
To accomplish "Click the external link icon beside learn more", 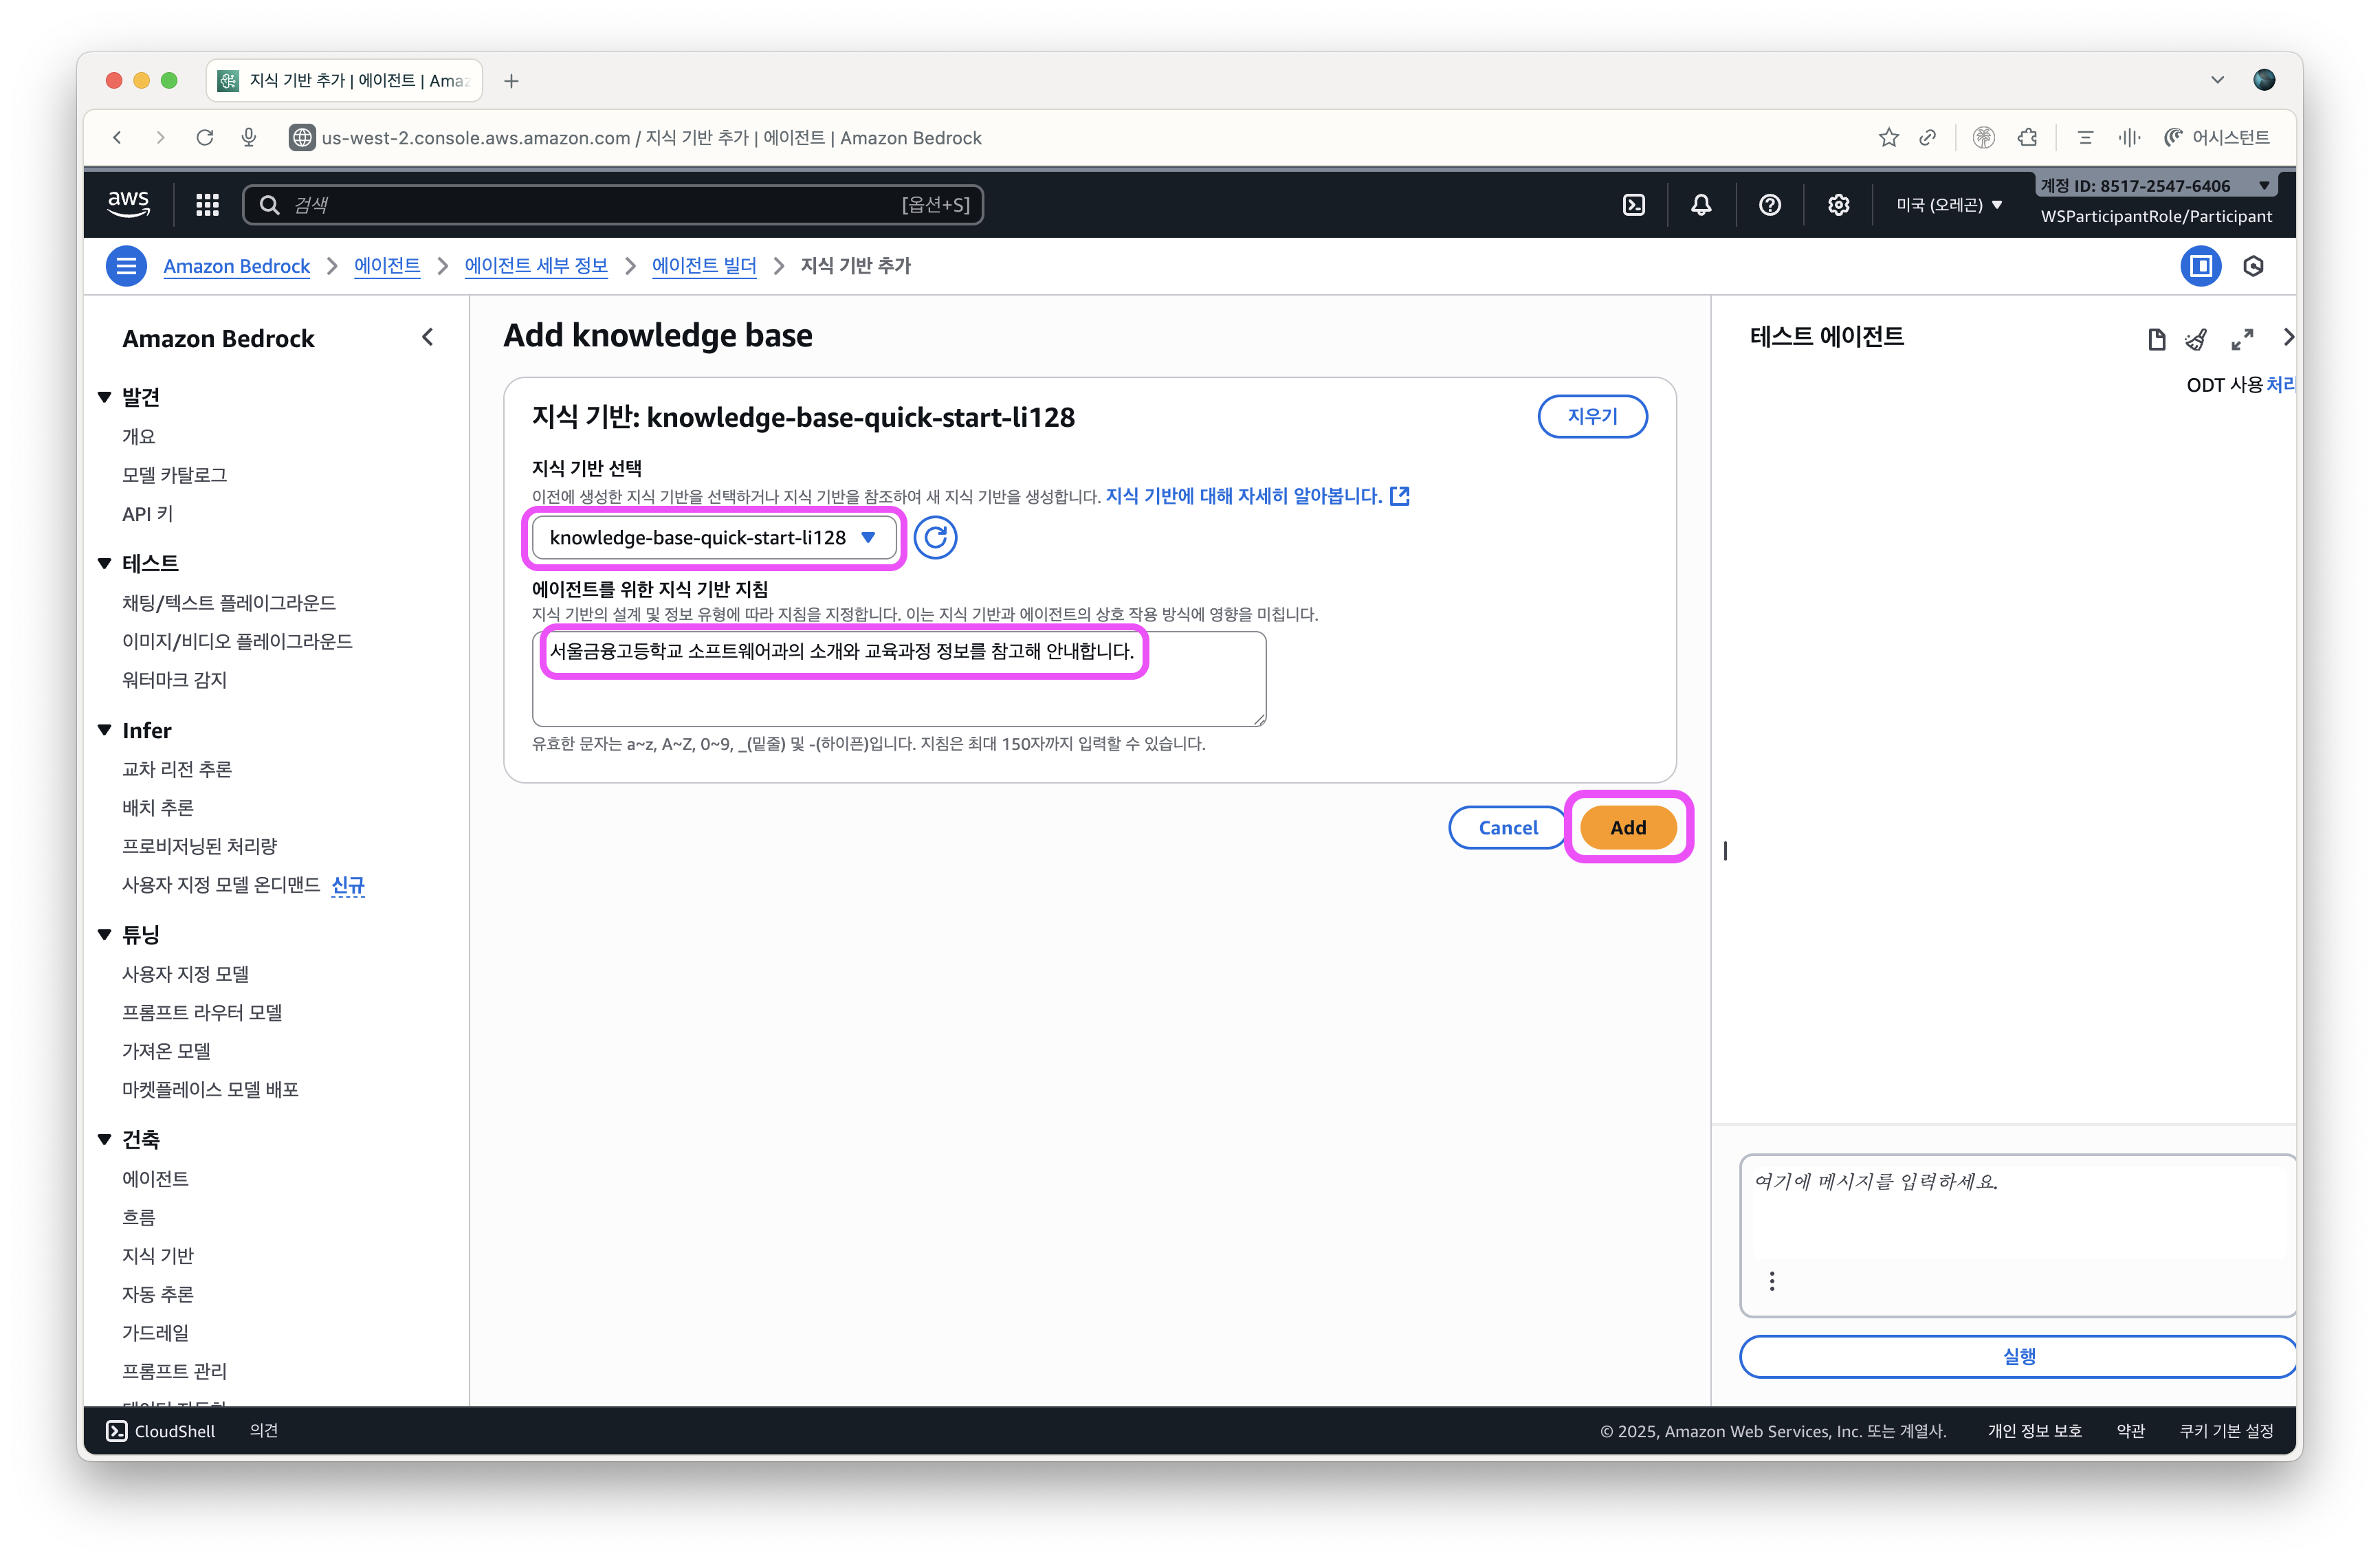I will 1400,496.
